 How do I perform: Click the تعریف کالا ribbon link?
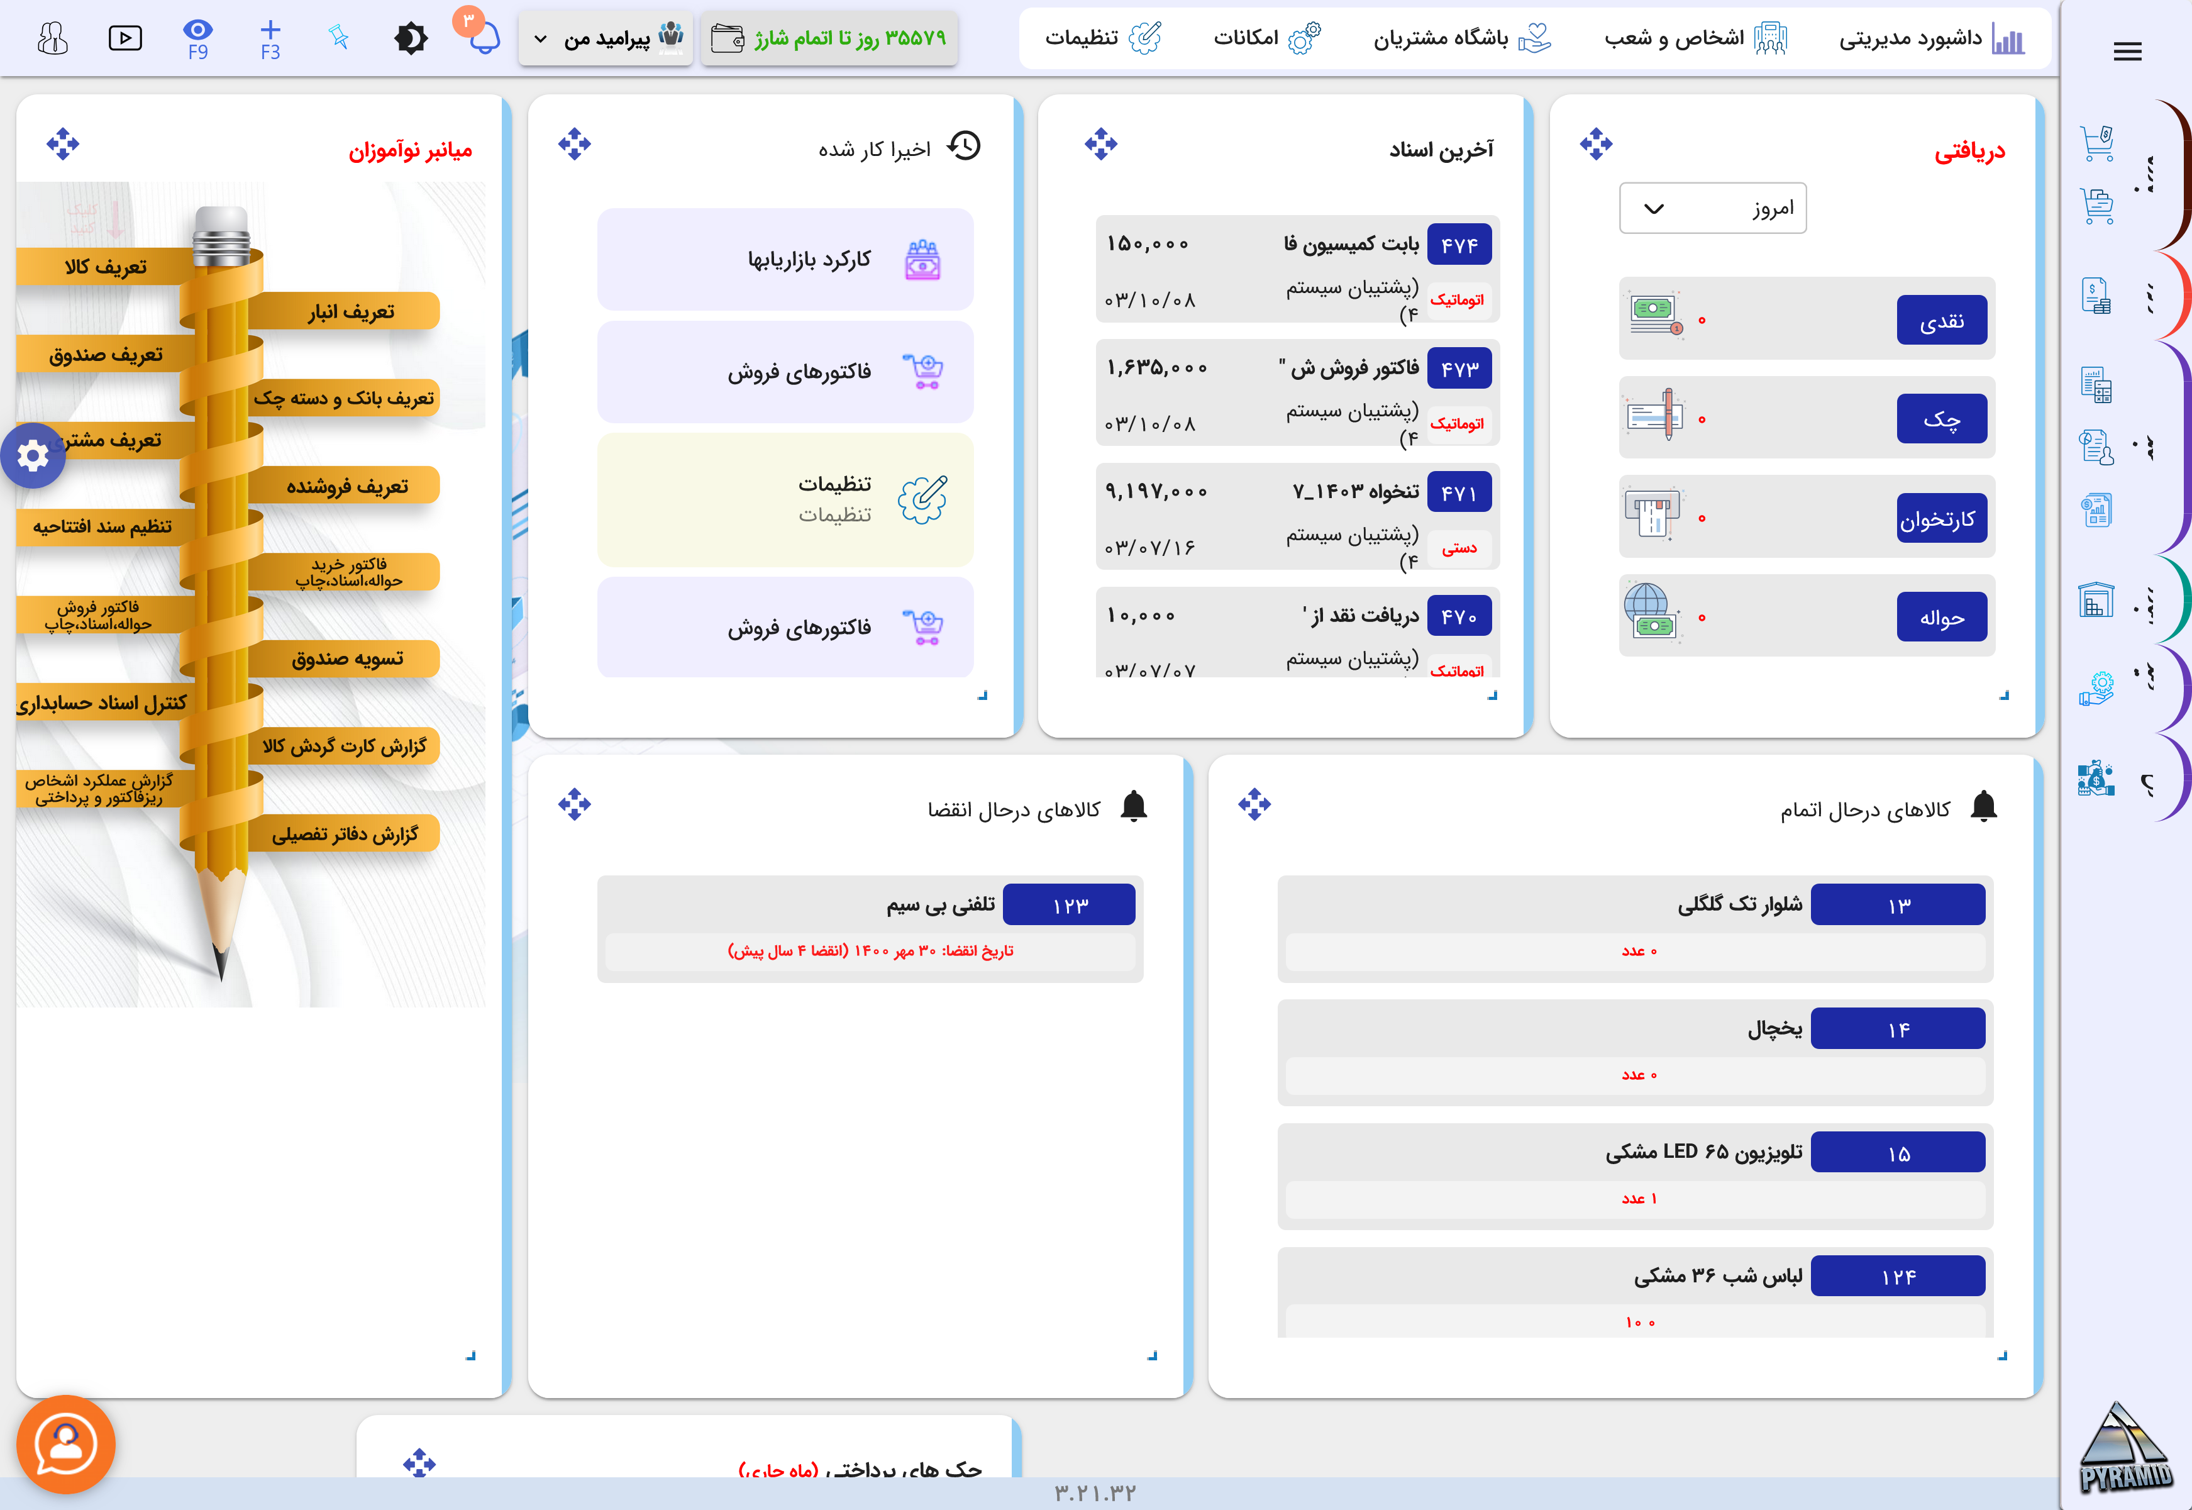click(x=106, y=267)
